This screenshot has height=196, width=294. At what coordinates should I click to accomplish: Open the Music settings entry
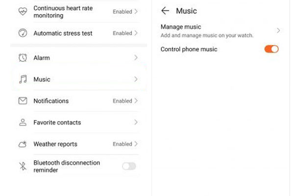79,79
